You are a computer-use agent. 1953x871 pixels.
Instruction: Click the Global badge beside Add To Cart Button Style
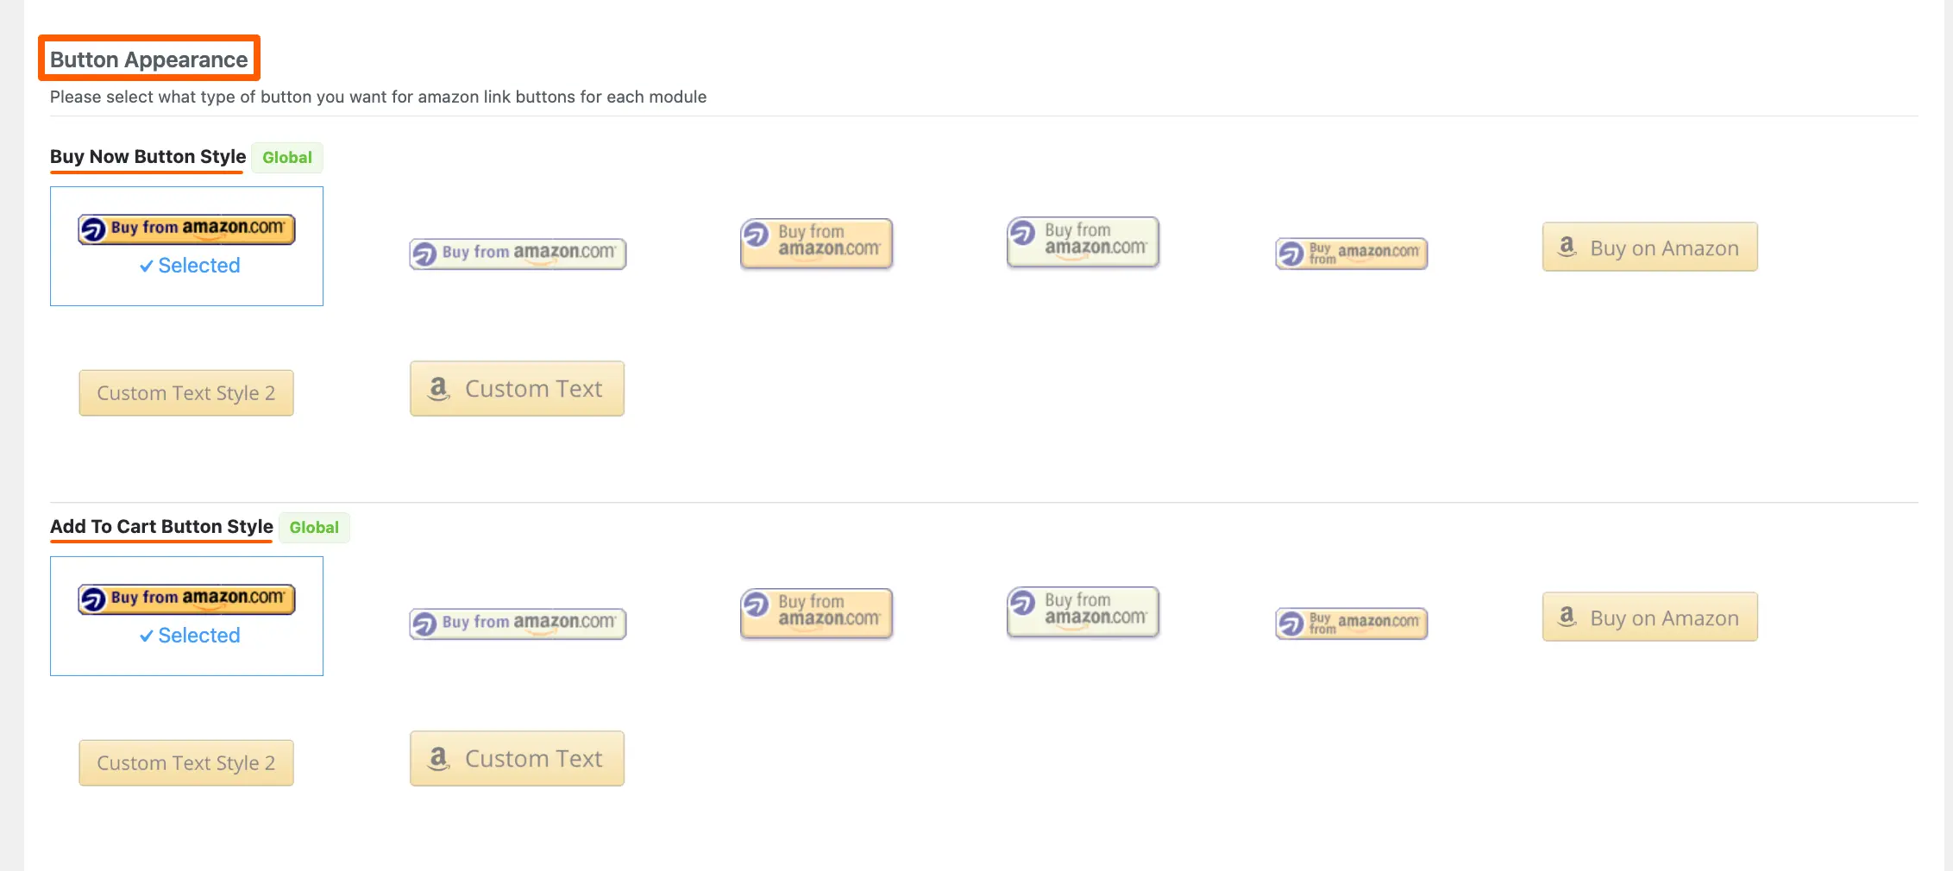click(x=314, y=528)
